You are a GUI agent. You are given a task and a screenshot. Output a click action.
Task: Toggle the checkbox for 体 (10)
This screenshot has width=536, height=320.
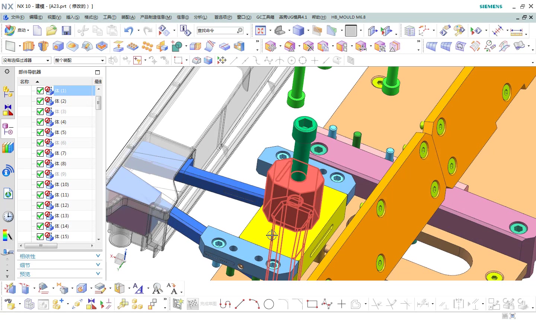(40, 185)
